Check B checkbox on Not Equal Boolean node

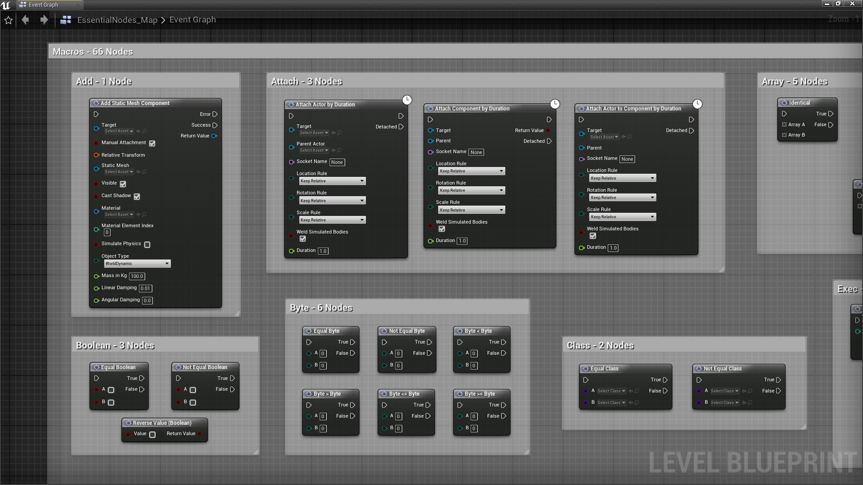tap(193, 402)
